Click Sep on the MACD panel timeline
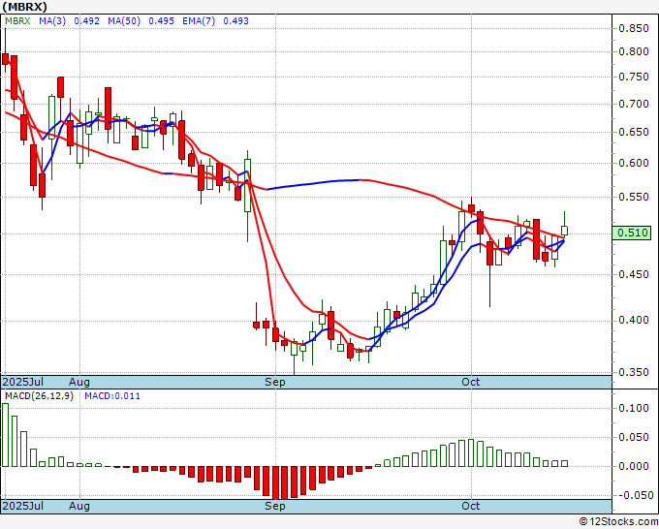Viewport: 659px width, 529px height. (x=276, y=506)
